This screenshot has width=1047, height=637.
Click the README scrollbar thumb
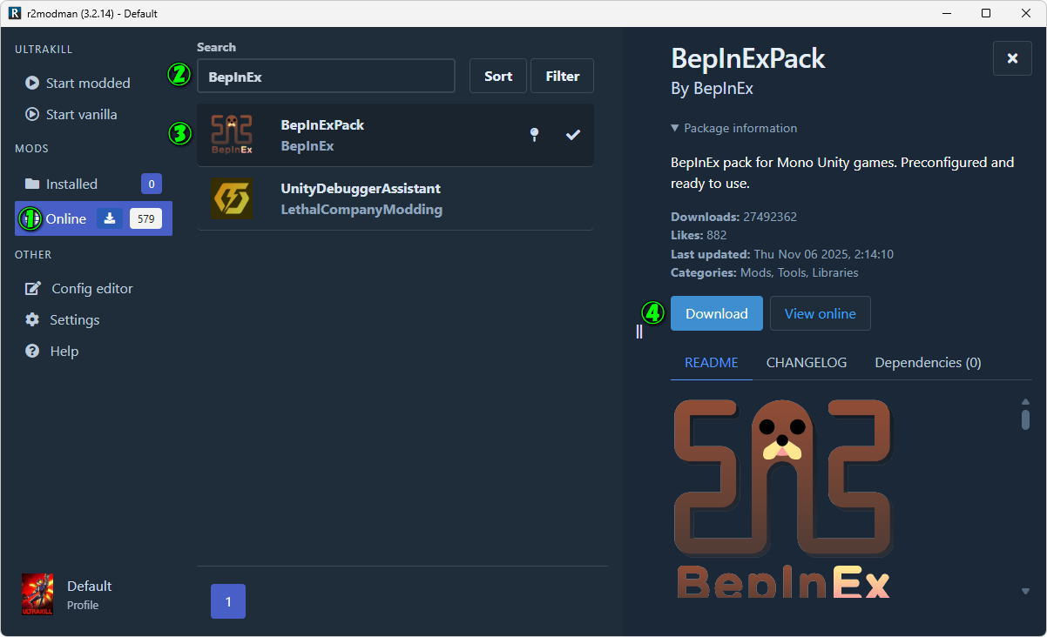tap(1025, 419)
